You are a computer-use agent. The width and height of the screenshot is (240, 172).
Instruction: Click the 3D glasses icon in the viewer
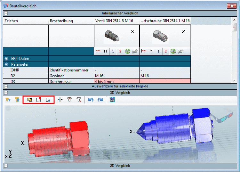point(222,117)
